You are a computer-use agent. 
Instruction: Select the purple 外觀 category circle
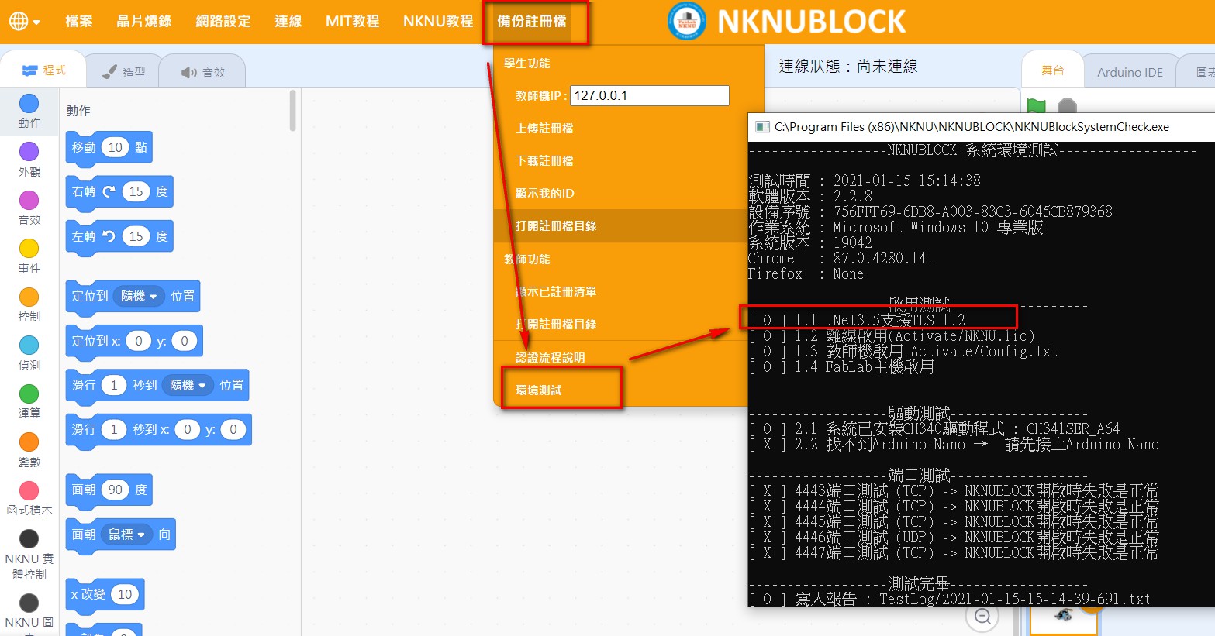coord(29,152)
